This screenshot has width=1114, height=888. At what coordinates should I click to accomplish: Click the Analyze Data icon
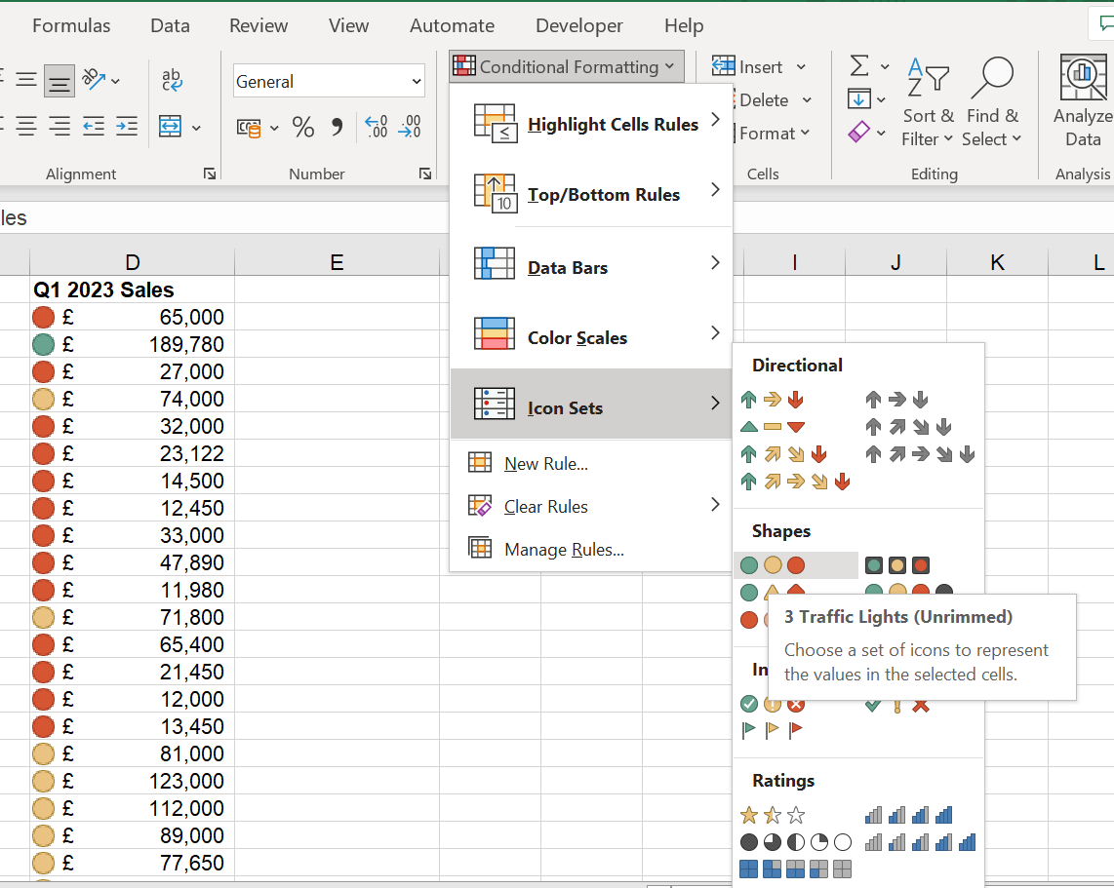(x=1083, y=102)
